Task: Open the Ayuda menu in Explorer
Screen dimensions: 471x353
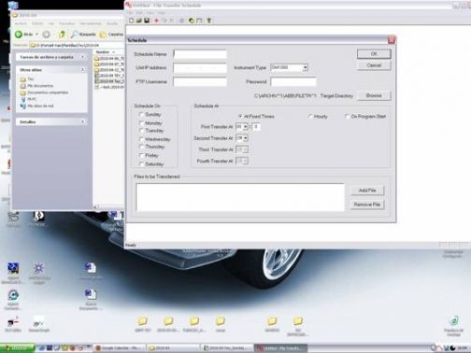Action: click(x=112, y=23)
